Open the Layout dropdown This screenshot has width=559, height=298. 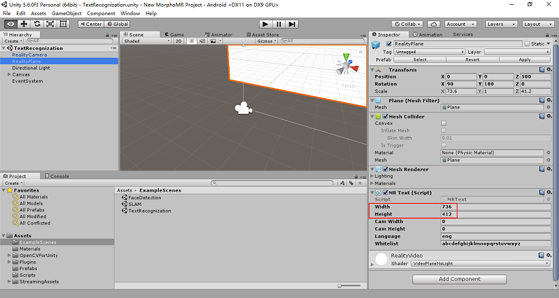coord(538,24)
